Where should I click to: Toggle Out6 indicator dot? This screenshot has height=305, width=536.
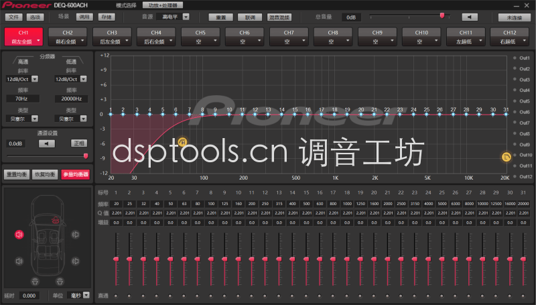(x=515, y=112)
